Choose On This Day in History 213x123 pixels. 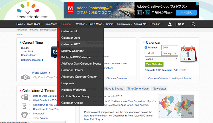coord(80,96)
